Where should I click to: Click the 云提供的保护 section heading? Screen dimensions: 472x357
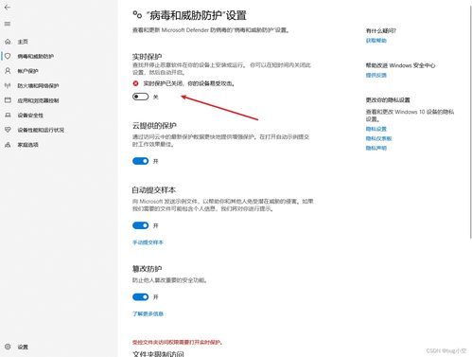(x=154, y=125)
